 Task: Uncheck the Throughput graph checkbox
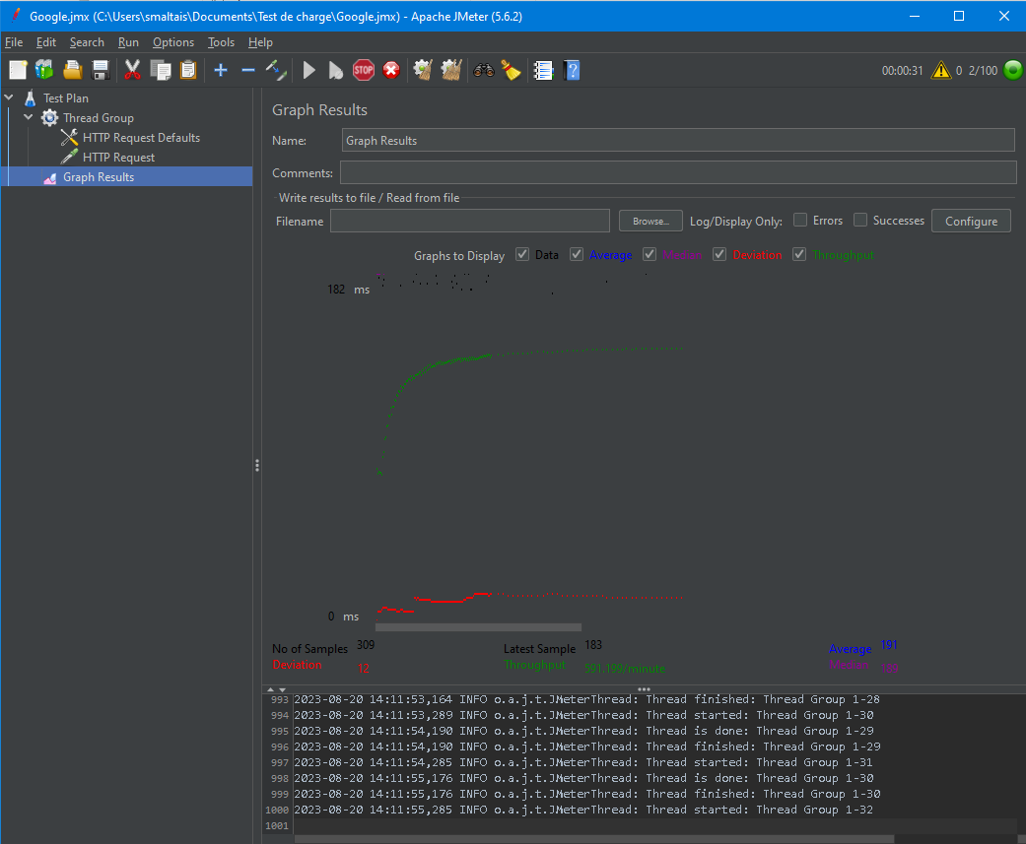point(799,255)
